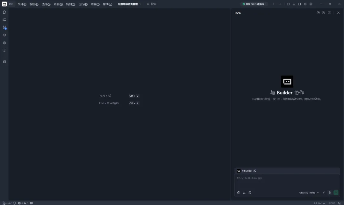This screenshot has width=344, height=205.
Task: Open the user account icon
Action: 311,4
